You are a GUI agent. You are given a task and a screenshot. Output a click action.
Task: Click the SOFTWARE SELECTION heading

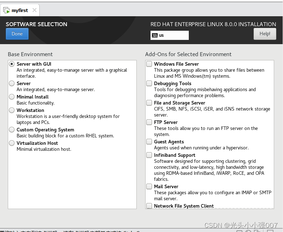(x=36, y=24)
